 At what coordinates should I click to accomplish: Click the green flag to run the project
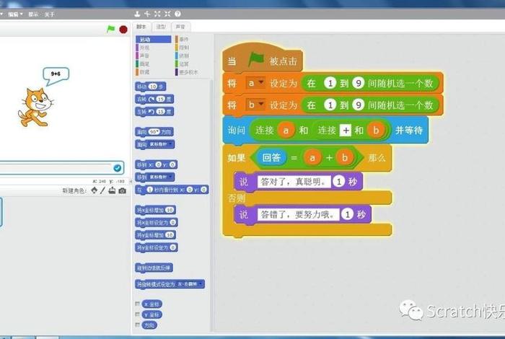tap(110, 30)
